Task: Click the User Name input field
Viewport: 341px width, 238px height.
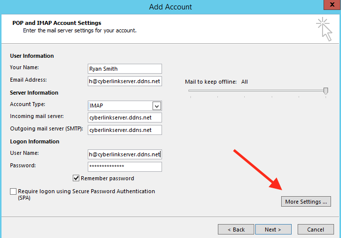Action: click(x=125, y=154)
